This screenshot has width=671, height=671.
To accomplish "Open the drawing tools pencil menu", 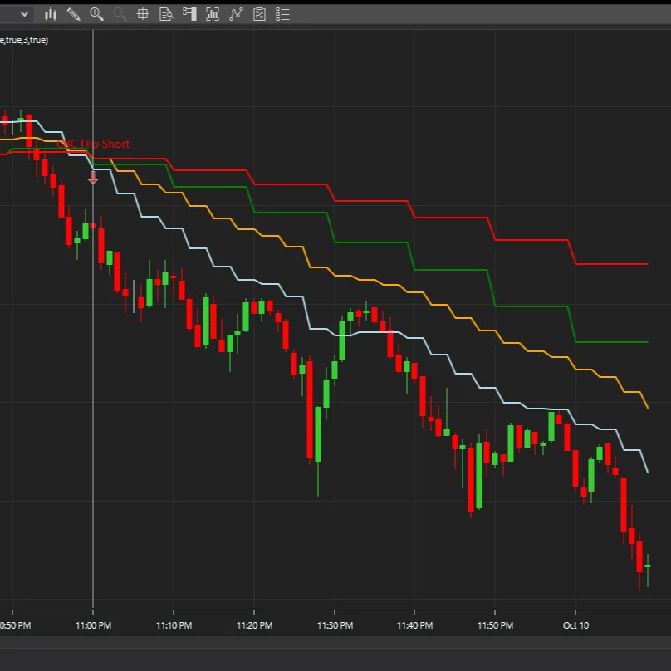I will point(74,14).
